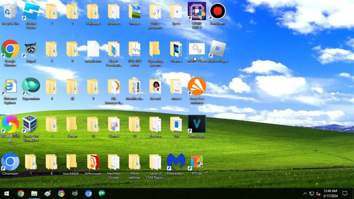Select the Shitemet Explorer shortcut

[x=10, y=91]
